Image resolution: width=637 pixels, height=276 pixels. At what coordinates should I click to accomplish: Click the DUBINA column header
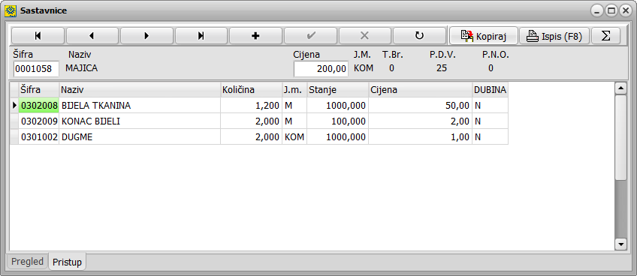(x=490, y=90)
